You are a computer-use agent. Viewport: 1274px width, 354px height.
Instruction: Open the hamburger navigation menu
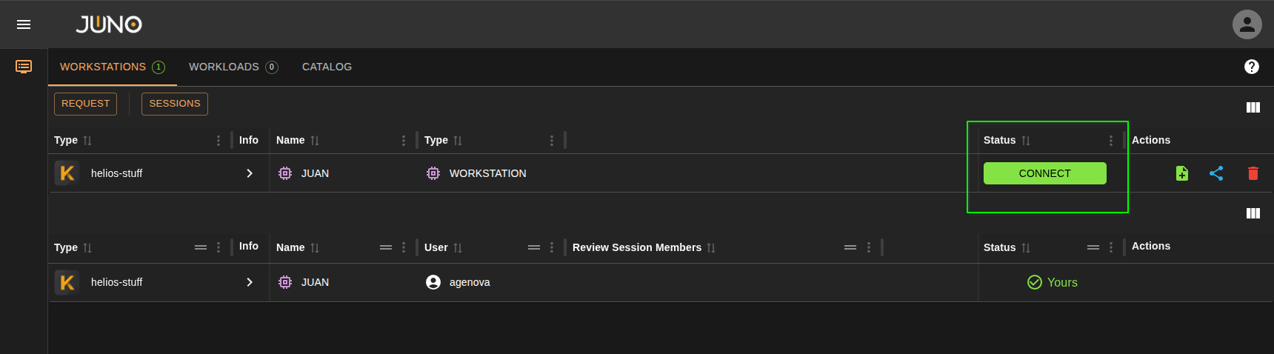coord(24,24)
